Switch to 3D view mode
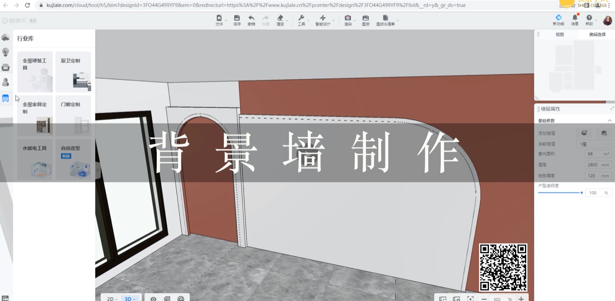The width and height of the screenshot is (615, 301). [129, 298]
